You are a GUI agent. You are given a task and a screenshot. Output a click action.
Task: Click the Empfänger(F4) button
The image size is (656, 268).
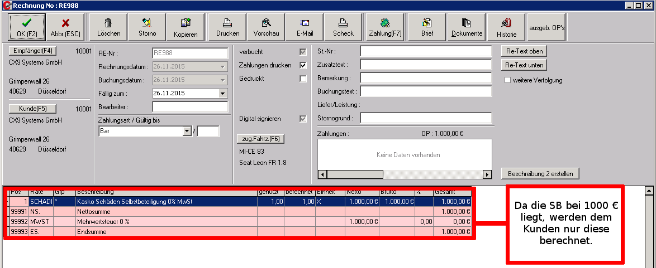[x=33, y=51]
